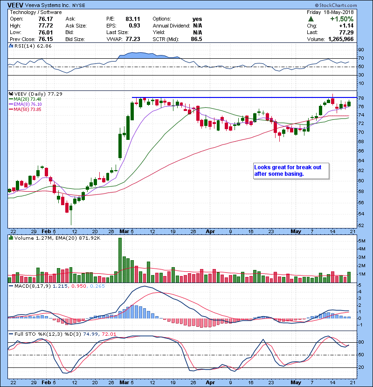Select the Prev Close value 76.15
This screenshot has width=373, height=387.
(46, 39)
